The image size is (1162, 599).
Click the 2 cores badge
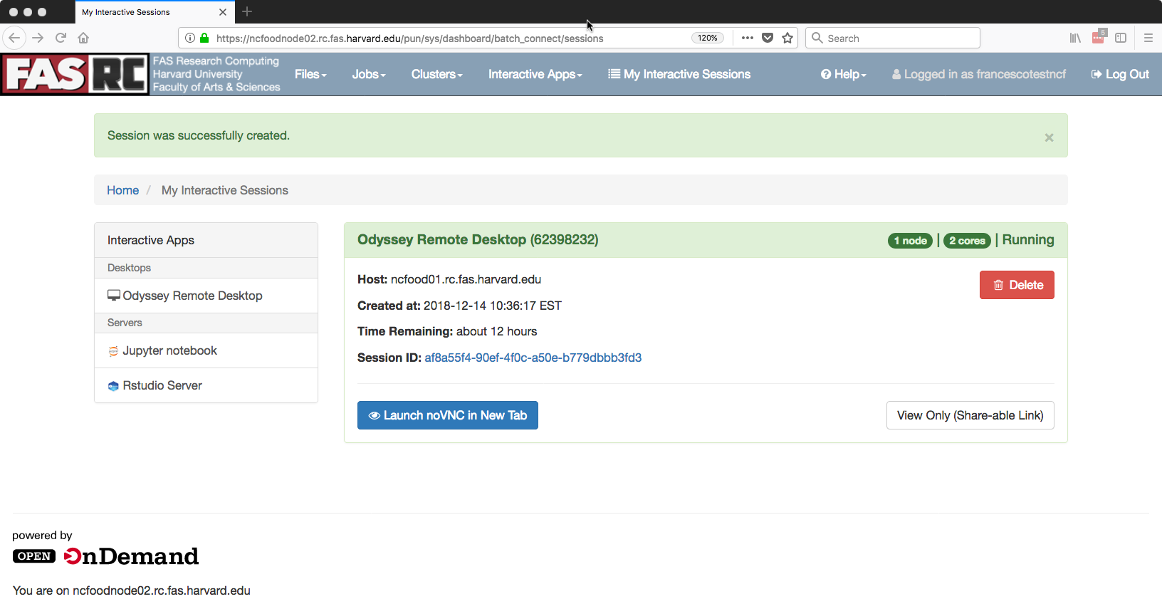(967, 241)
